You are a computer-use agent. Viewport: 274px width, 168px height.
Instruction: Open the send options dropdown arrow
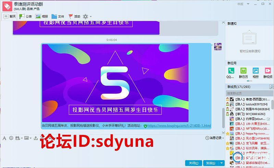[x=221, y=163]
